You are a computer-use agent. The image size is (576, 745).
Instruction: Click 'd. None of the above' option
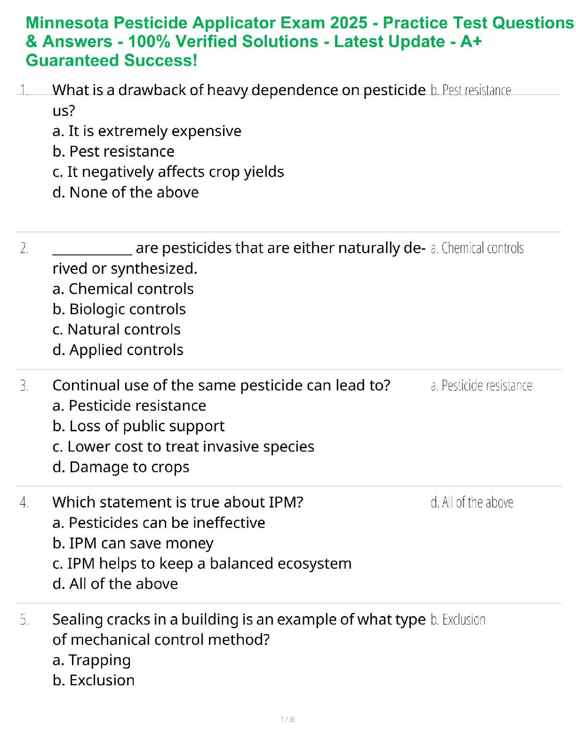click(x=126, y=192)
